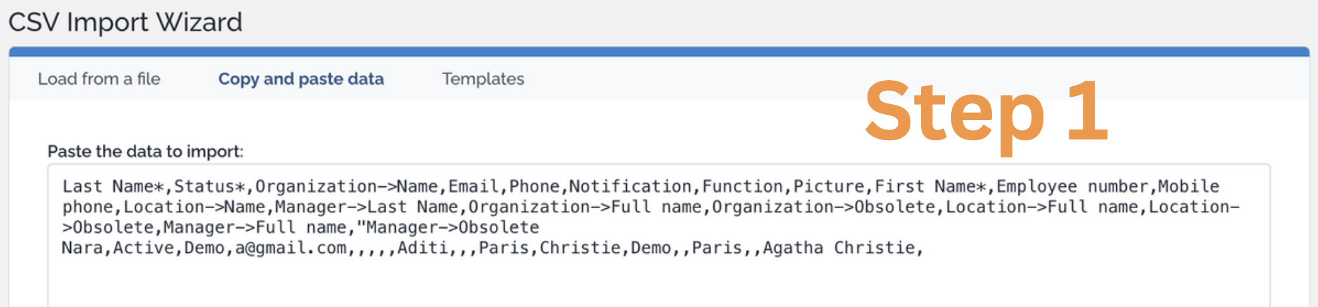Click the orange Step 1 annotation

(986, 112)
